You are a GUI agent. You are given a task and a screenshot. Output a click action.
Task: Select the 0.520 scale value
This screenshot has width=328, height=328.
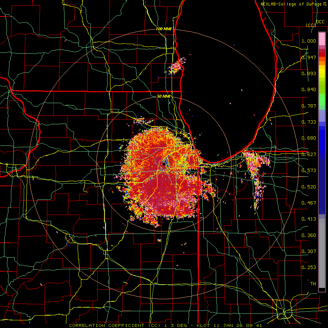309,187
